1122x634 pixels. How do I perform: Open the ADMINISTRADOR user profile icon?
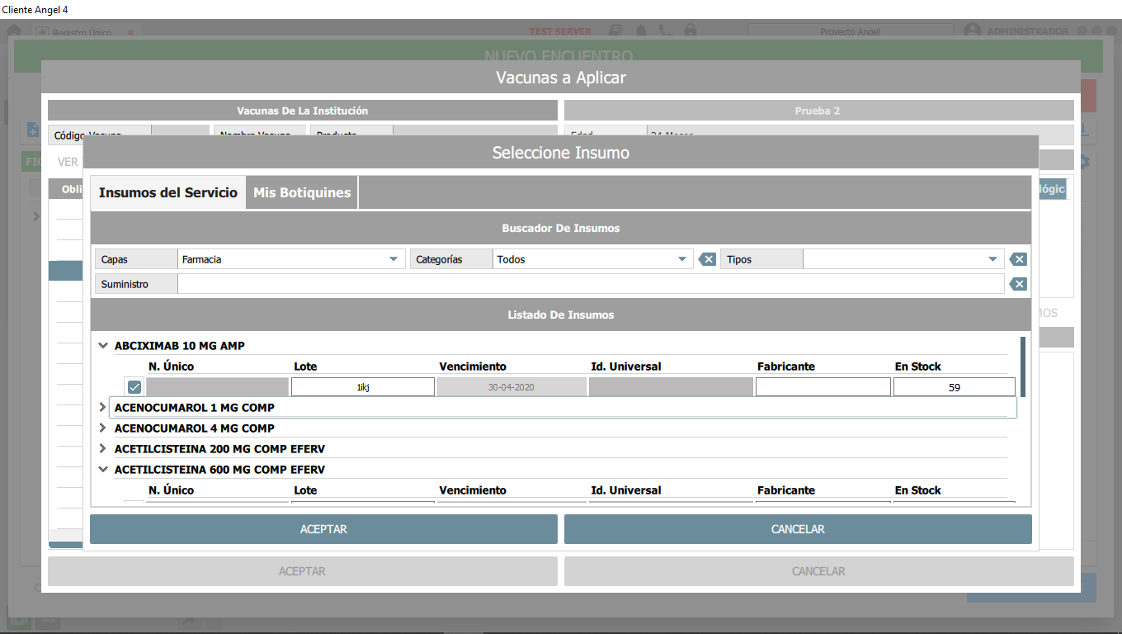point(972,30)
